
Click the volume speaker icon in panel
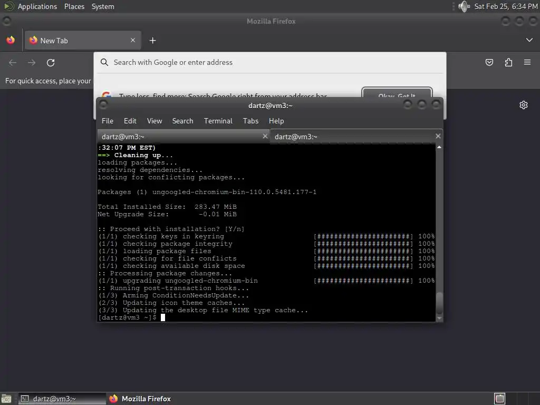(464, 6)
